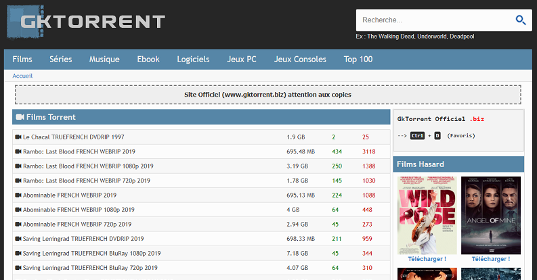The width and height of the screenshot is (537, 280).
Task: Click the Wild Rose movie poster
Action: point(427,215)
